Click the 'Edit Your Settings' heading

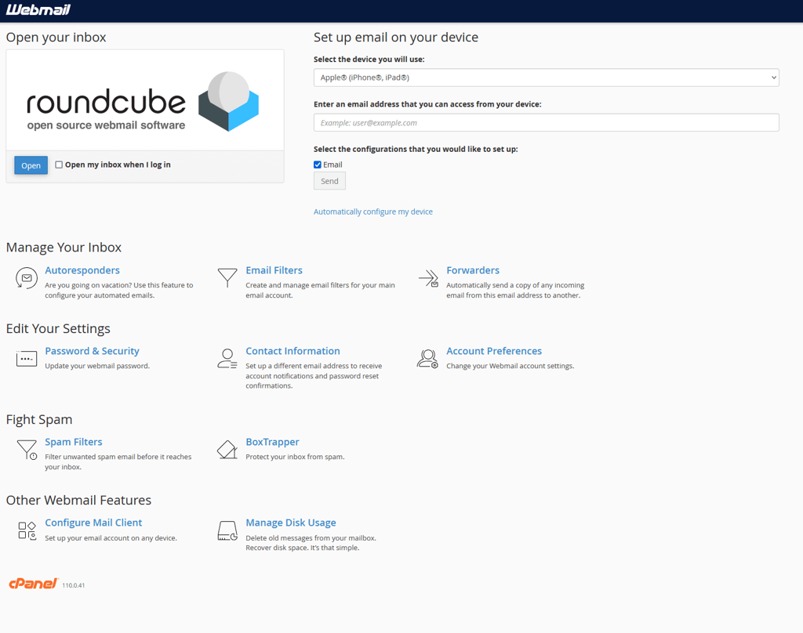coord(58,328)
